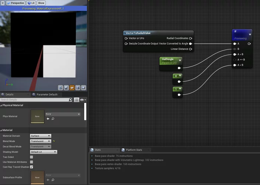Use selected static mesh as preview
This screenshot has width=260, height=185.
coord(84,88)
